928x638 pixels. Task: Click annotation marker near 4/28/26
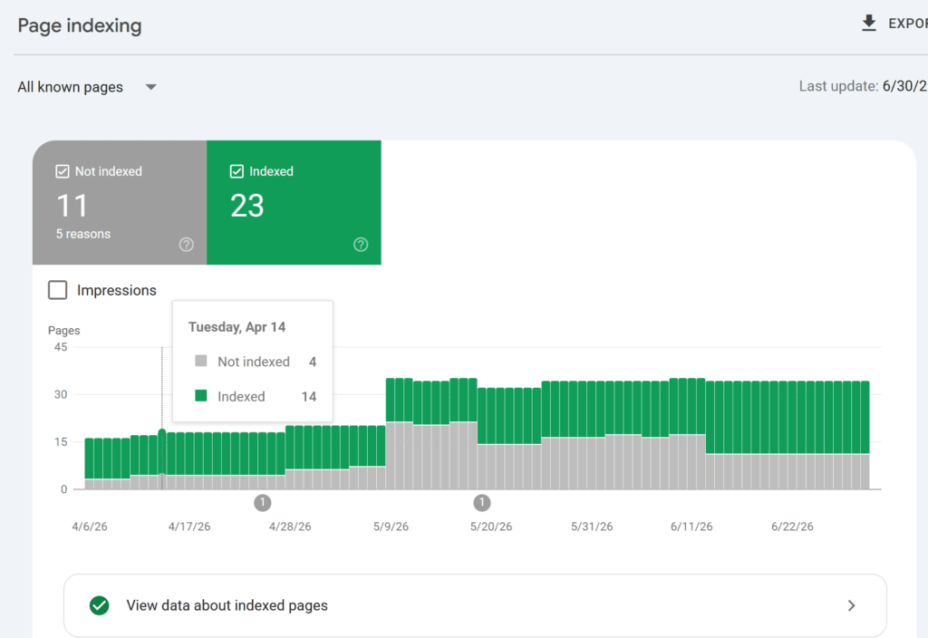[x=262, y=503]
